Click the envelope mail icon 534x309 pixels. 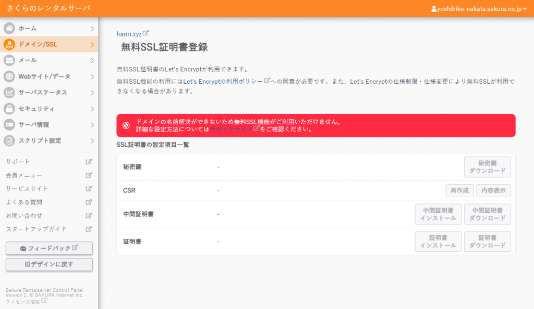pos(9,60)
